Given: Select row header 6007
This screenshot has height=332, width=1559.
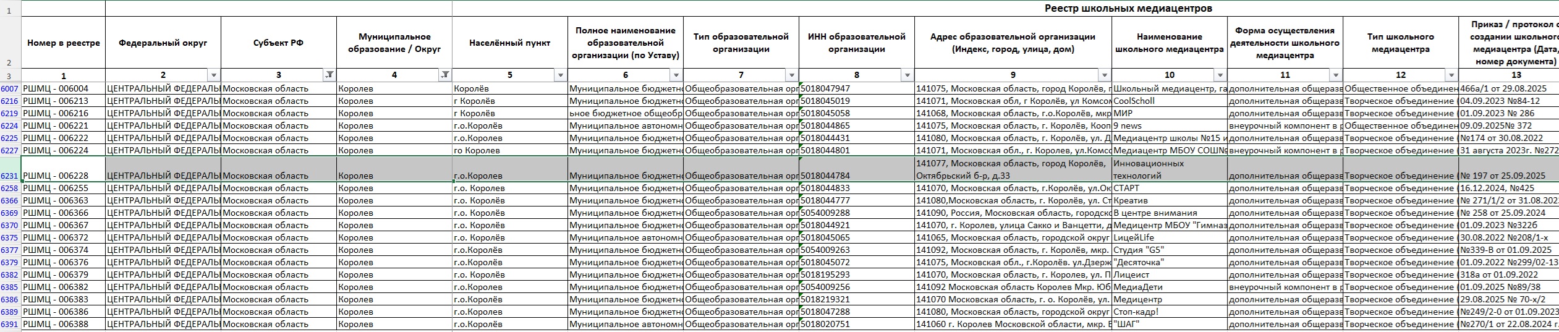Looking at the screenshot, I should (x=10, y=88).
